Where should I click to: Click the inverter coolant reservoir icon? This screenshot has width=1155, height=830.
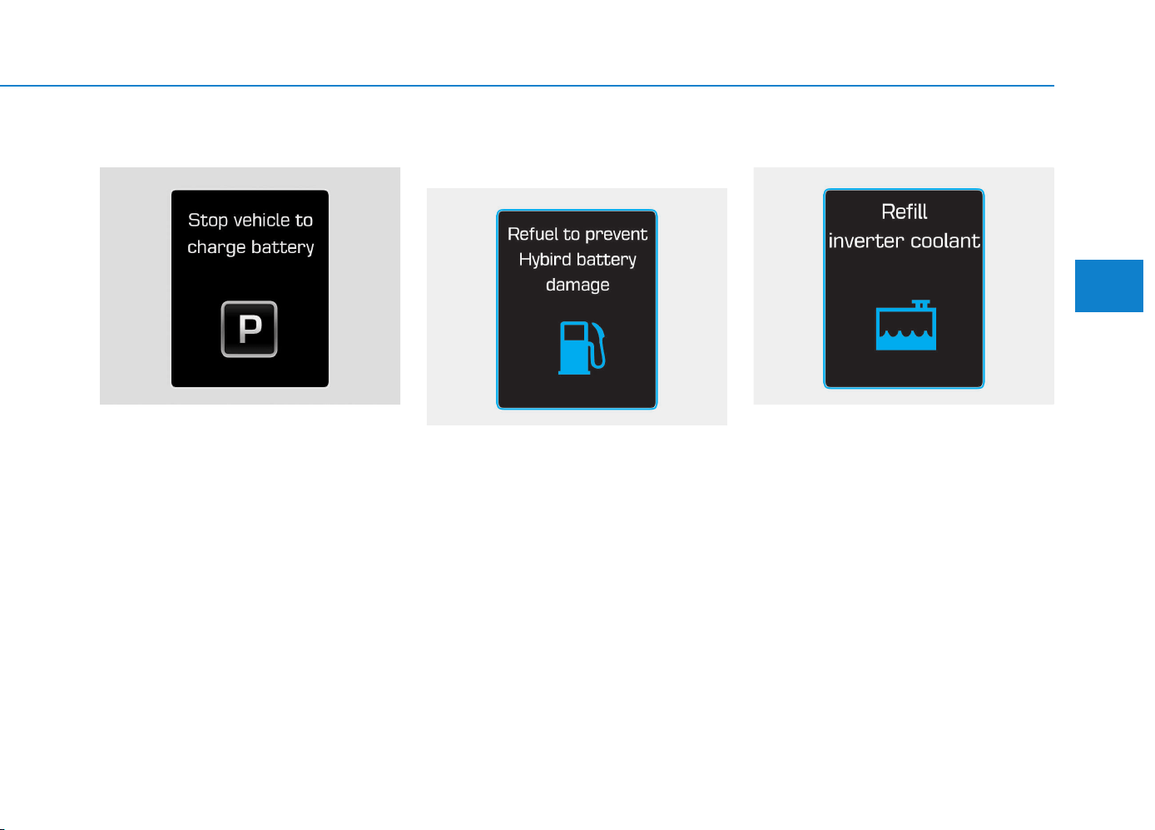pos(906,325)
